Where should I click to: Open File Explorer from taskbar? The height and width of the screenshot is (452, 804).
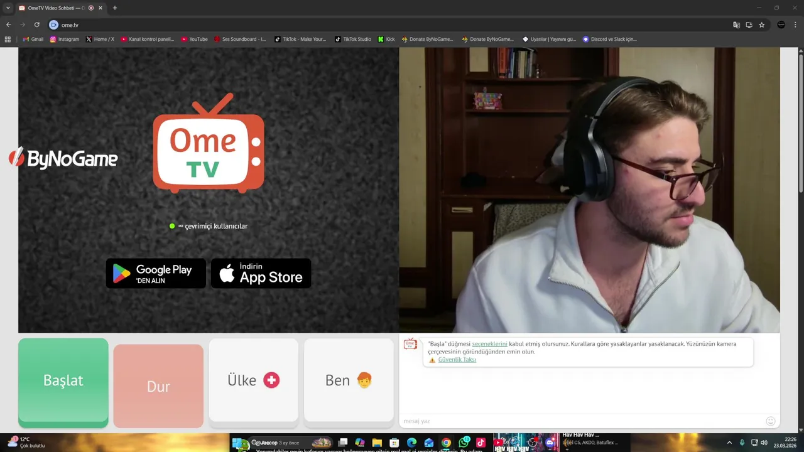click(x=377, y=443)
